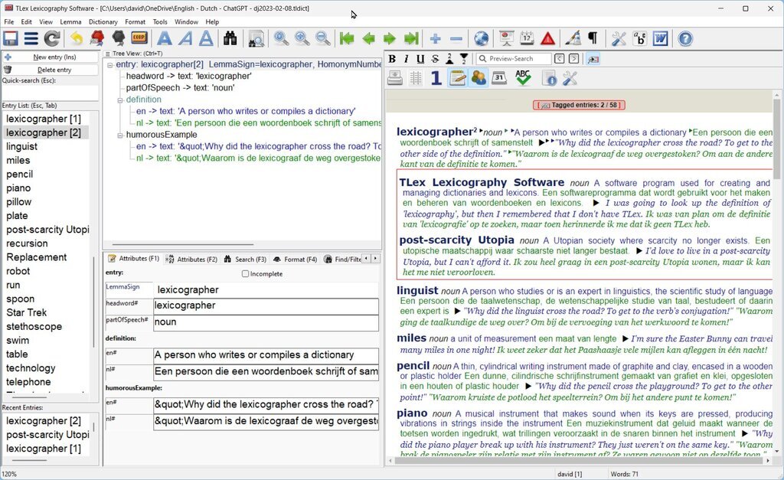Open the Lemma menu
The width and height of the screenshot is (784, 480).
[70, 22]
